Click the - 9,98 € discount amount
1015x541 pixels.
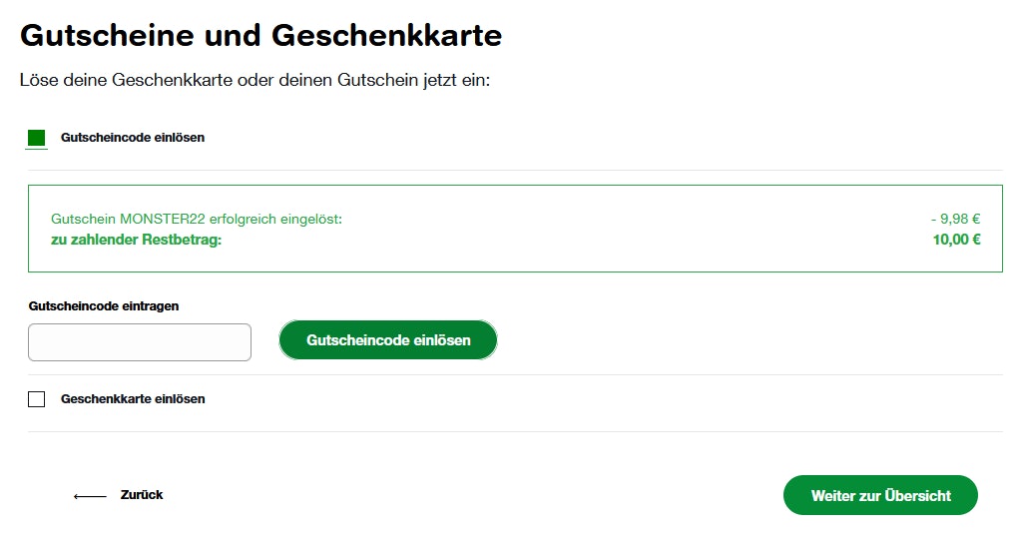[954, 220]
